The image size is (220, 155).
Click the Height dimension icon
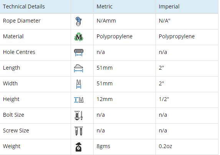79,100
